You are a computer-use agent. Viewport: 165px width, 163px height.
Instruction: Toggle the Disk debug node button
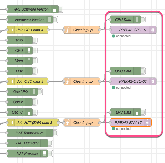pos(35,71)
